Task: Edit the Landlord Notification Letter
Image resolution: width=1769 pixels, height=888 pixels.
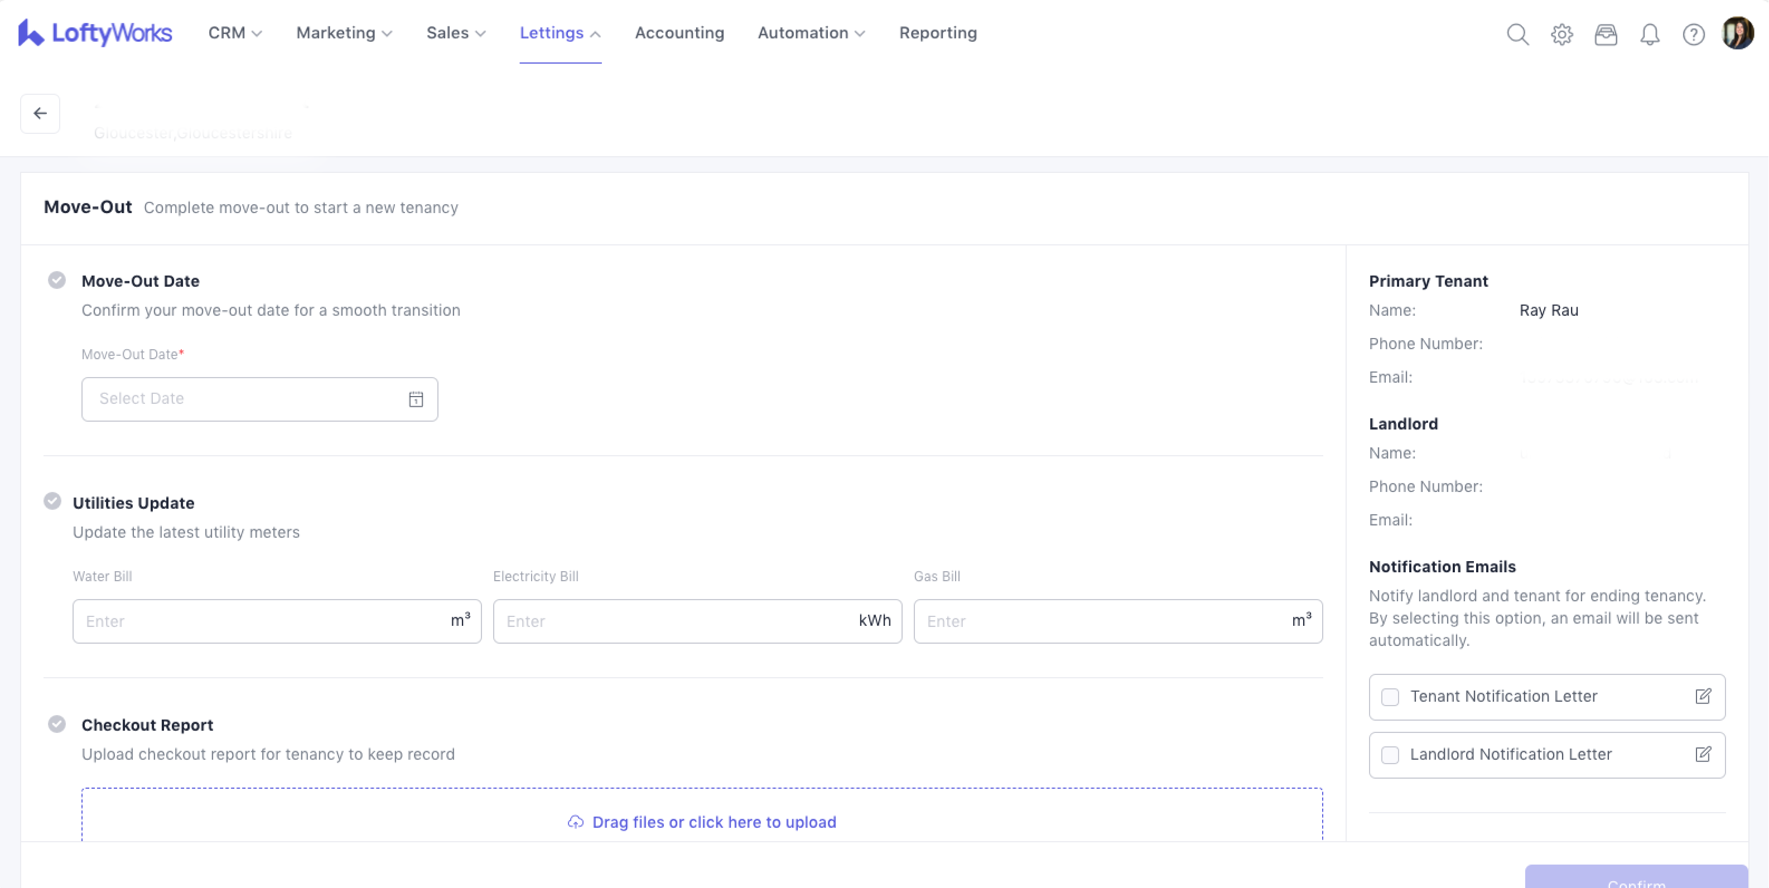Action: pos(1703,754)
